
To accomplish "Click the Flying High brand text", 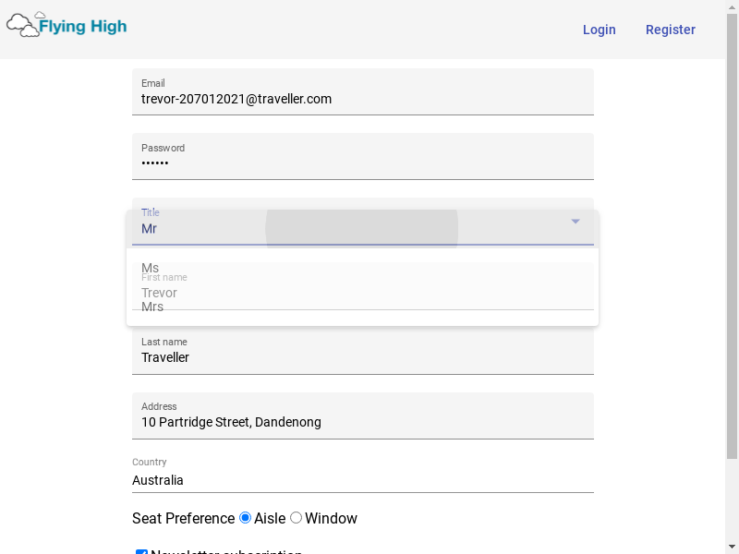I will point(83,27).
